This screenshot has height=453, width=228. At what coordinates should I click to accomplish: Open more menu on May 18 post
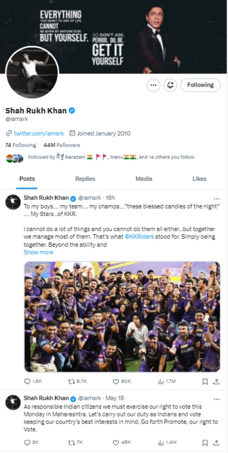217,399
